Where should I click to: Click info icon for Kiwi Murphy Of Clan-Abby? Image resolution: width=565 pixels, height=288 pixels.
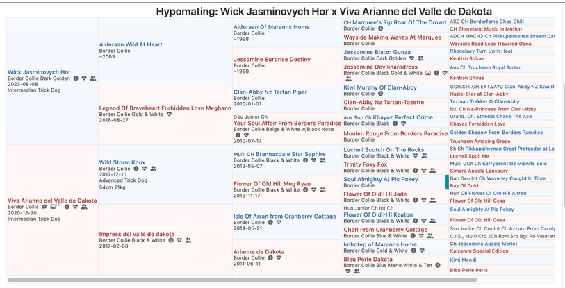(381, 94)
